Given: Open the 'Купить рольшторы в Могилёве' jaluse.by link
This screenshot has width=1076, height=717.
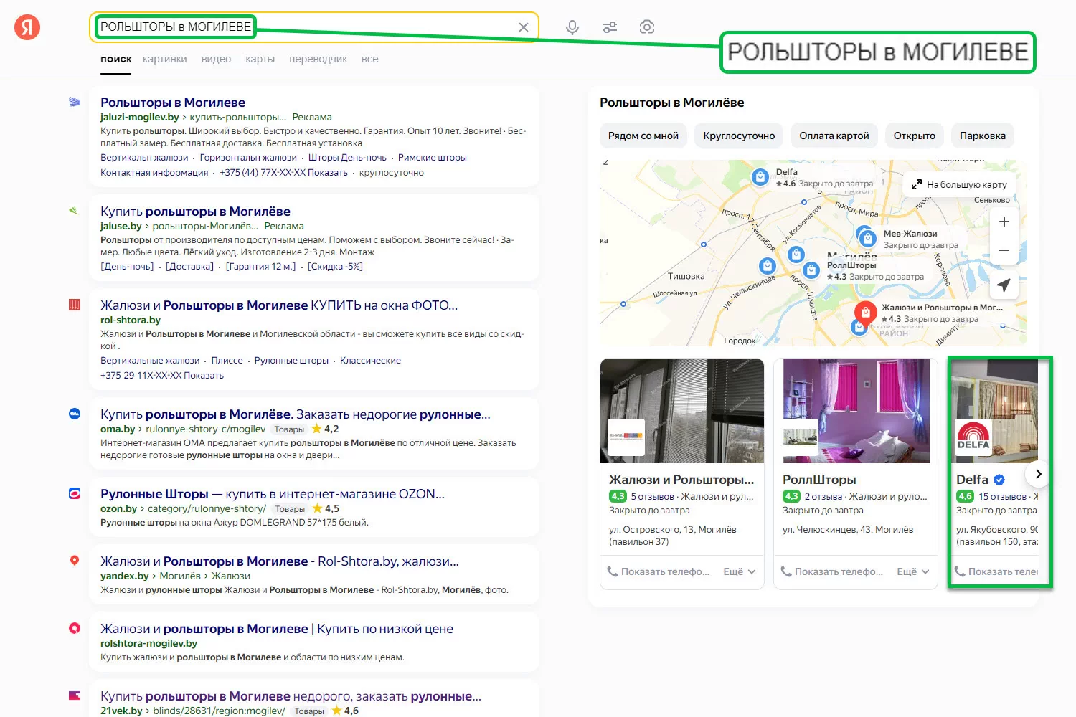Looking at the screenshot, I should point(195,212).
